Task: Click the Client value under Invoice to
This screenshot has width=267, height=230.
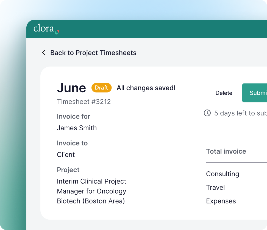Action: pyautogui.click(x=66, y=155)
